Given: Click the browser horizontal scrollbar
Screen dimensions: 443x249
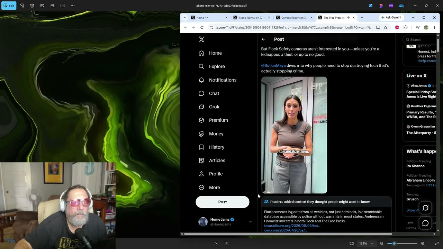Looking at the screenshot, I should (x=288, y=234).
